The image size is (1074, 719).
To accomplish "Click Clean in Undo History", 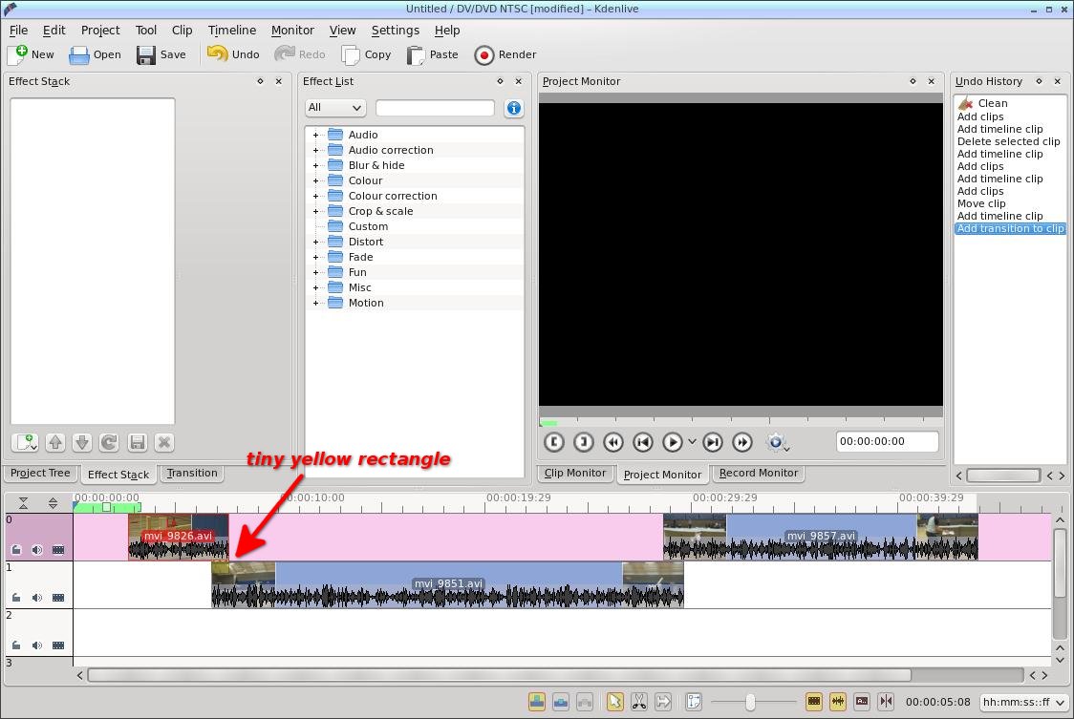I will (993, 103).
